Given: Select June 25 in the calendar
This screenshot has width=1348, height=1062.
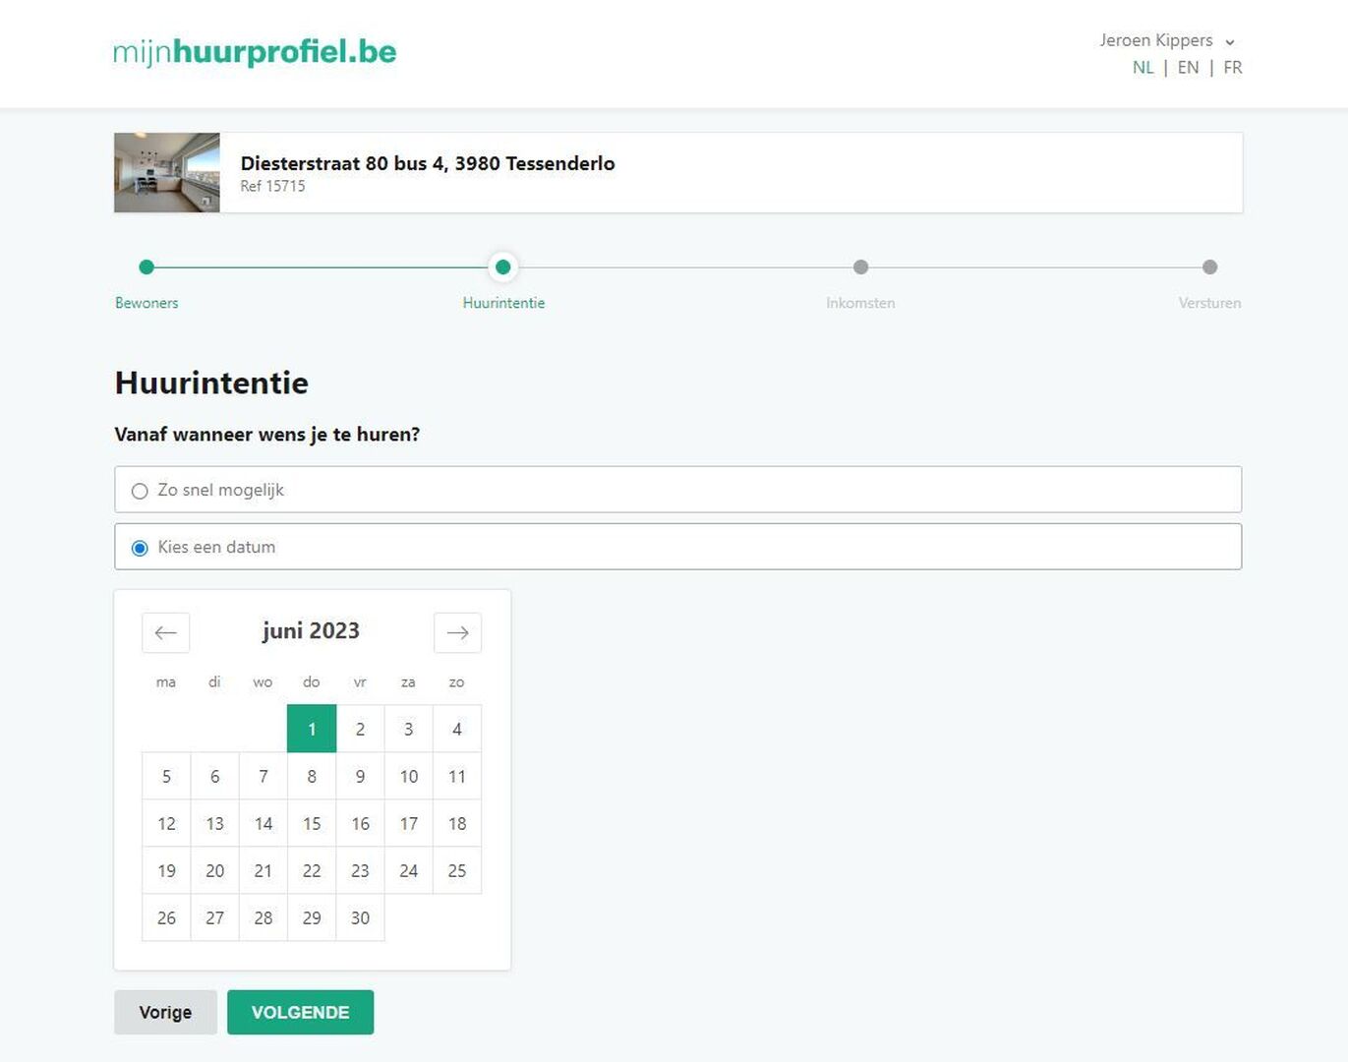Looking at the screenshot, I should pyautogui.click(x=457, y=870).
